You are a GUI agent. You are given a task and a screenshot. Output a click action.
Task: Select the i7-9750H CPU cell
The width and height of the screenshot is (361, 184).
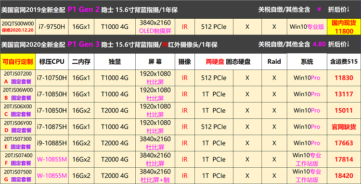tap(52, 26)
